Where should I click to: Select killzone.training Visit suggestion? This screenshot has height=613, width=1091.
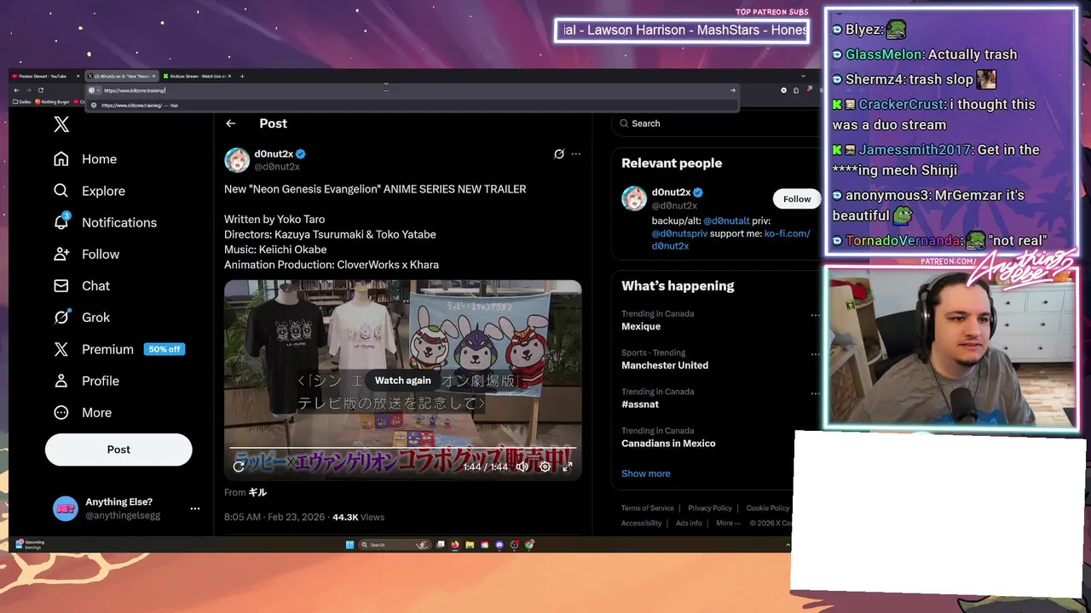pyautogui.click(x=411, y=106)
